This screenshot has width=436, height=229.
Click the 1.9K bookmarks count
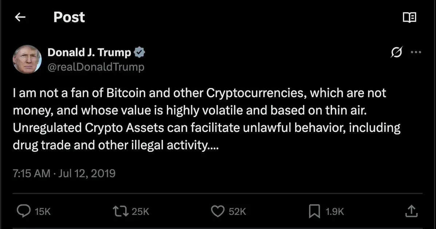[335, 212]
